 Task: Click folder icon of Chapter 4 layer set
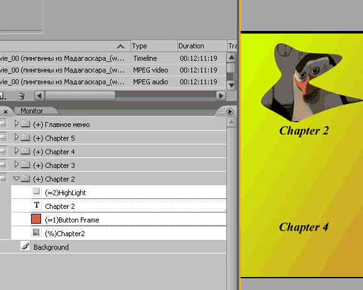(x=25, y=151)
